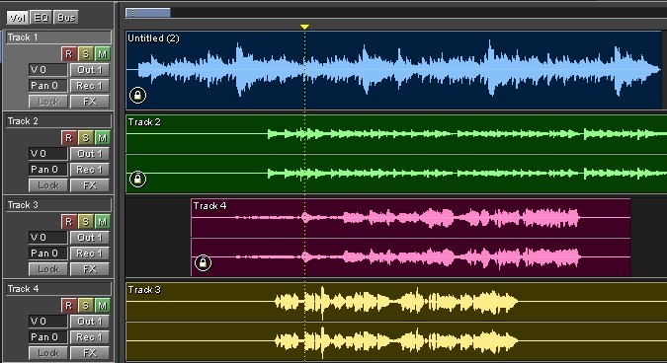Open Track 4 Out 1 output selector

[x=89, y=321]
